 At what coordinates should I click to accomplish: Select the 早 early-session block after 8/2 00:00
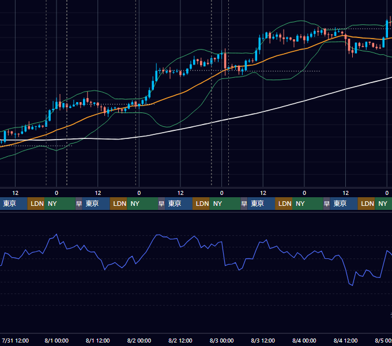pos(161,204)
